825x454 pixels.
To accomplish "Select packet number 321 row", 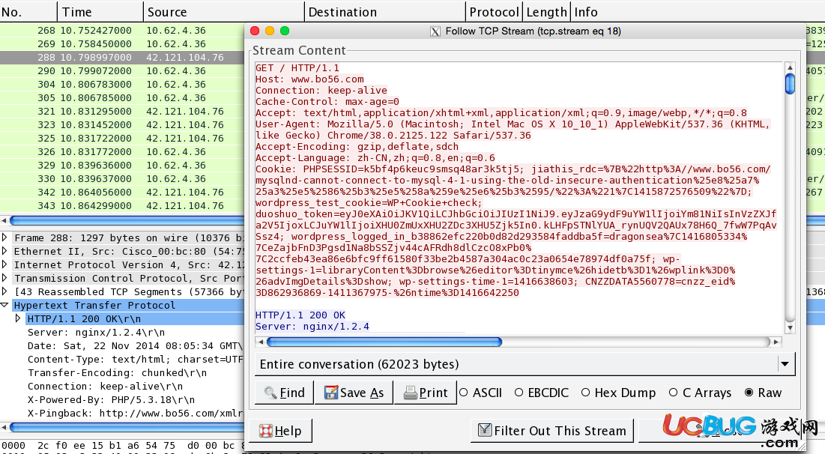I will click(122, 112).
